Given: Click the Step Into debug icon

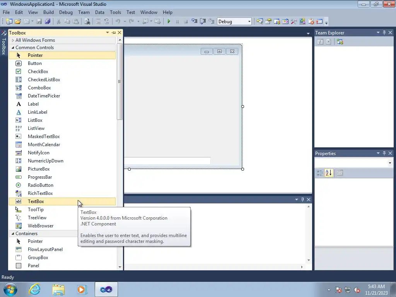Looking at the screenshot, I should click(x=194, y=21).
